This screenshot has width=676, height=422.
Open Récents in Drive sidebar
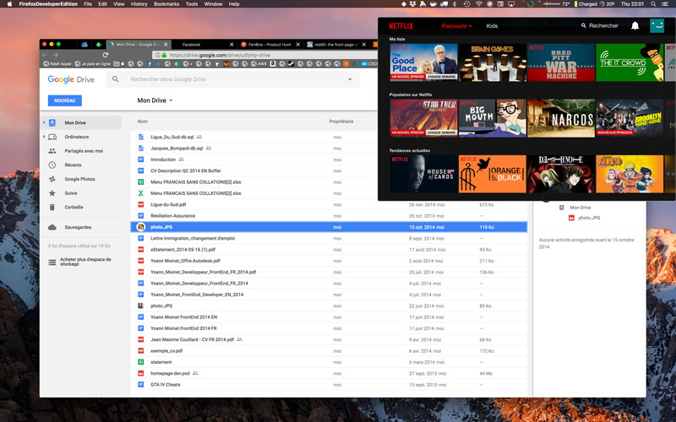pos(73,165)
